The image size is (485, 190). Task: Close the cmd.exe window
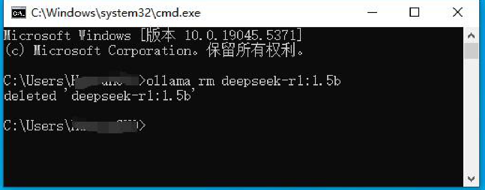click(457, 12)
